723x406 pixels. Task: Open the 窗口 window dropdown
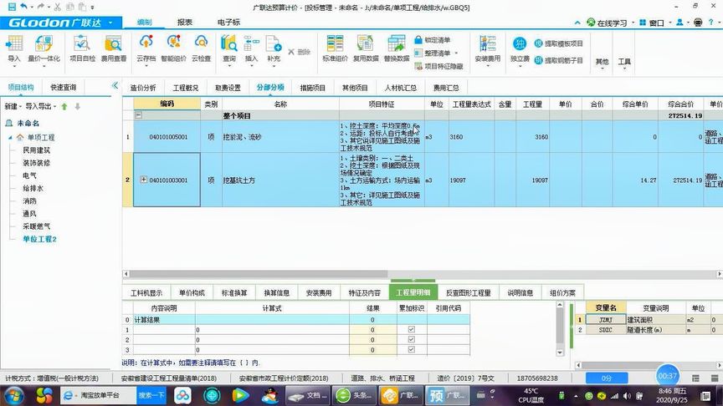tap(654, 23)
